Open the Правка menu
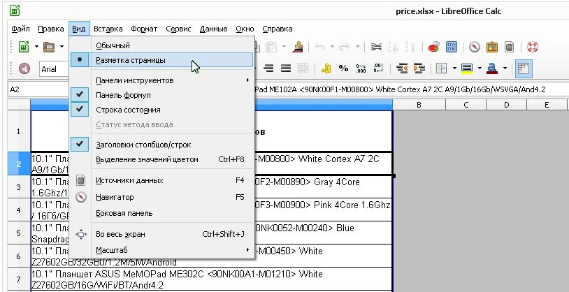 (51, 29)
